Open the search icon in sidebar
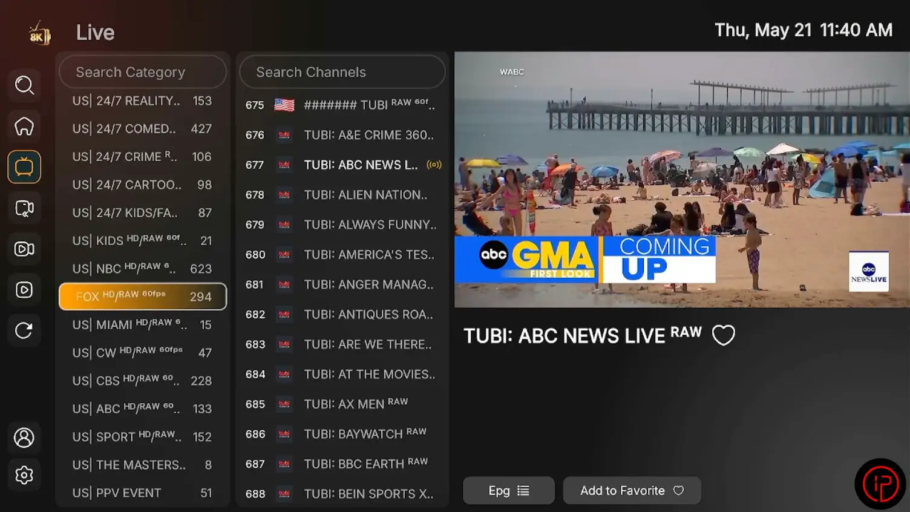Screen dimensions: 910x512 [x=24, y=85]
